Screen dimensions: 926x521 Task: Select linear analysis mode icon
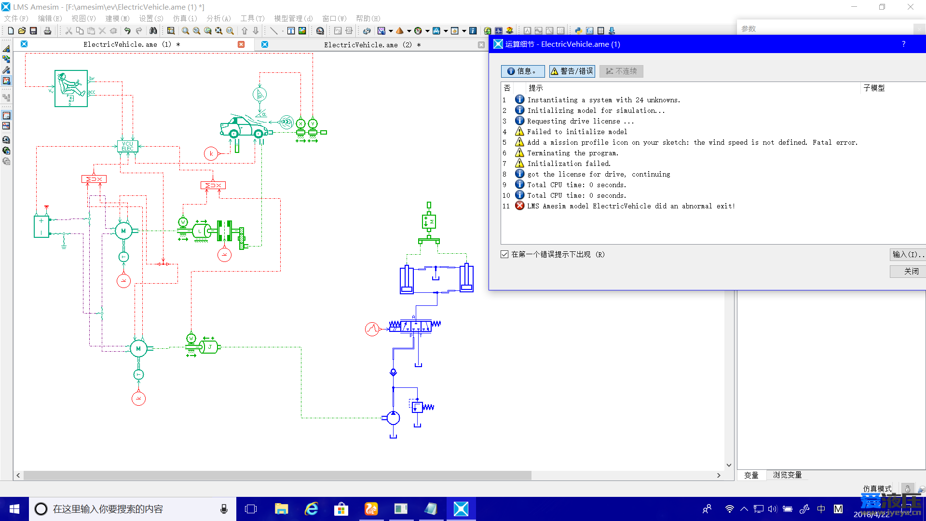tap(6, 126)
